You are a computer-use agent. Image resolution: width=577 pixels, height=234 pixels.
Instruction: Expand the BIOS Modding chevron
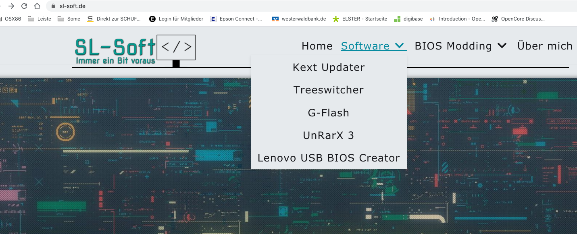502,46
